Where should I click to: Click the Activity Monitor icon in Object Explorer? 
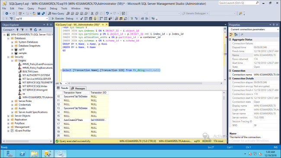pyautogui.click(x=40, y=30)
